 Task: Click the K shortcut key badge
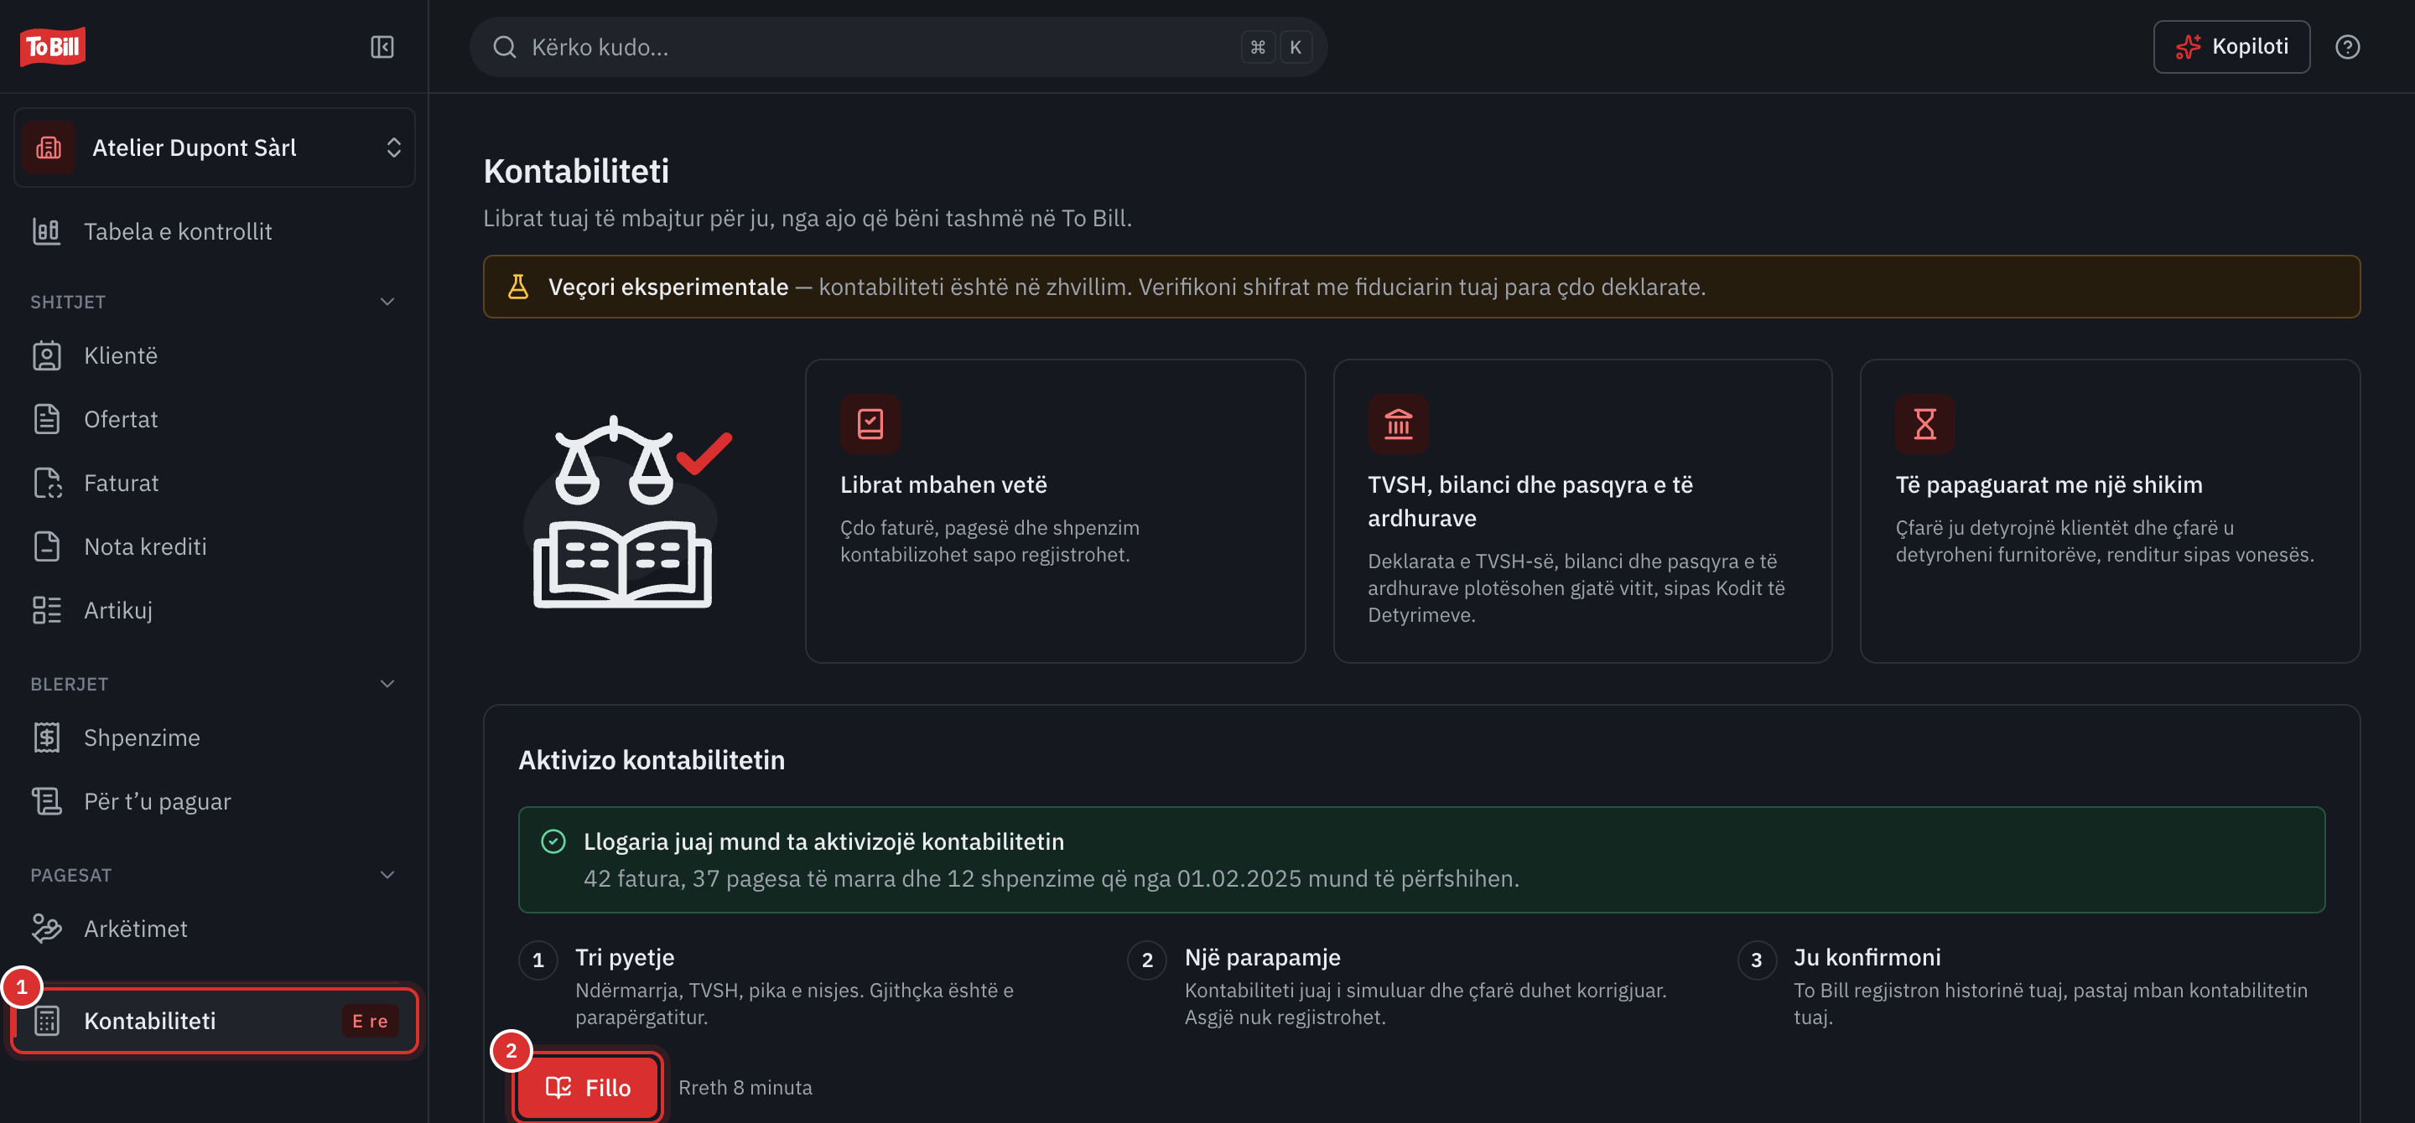1296,47
